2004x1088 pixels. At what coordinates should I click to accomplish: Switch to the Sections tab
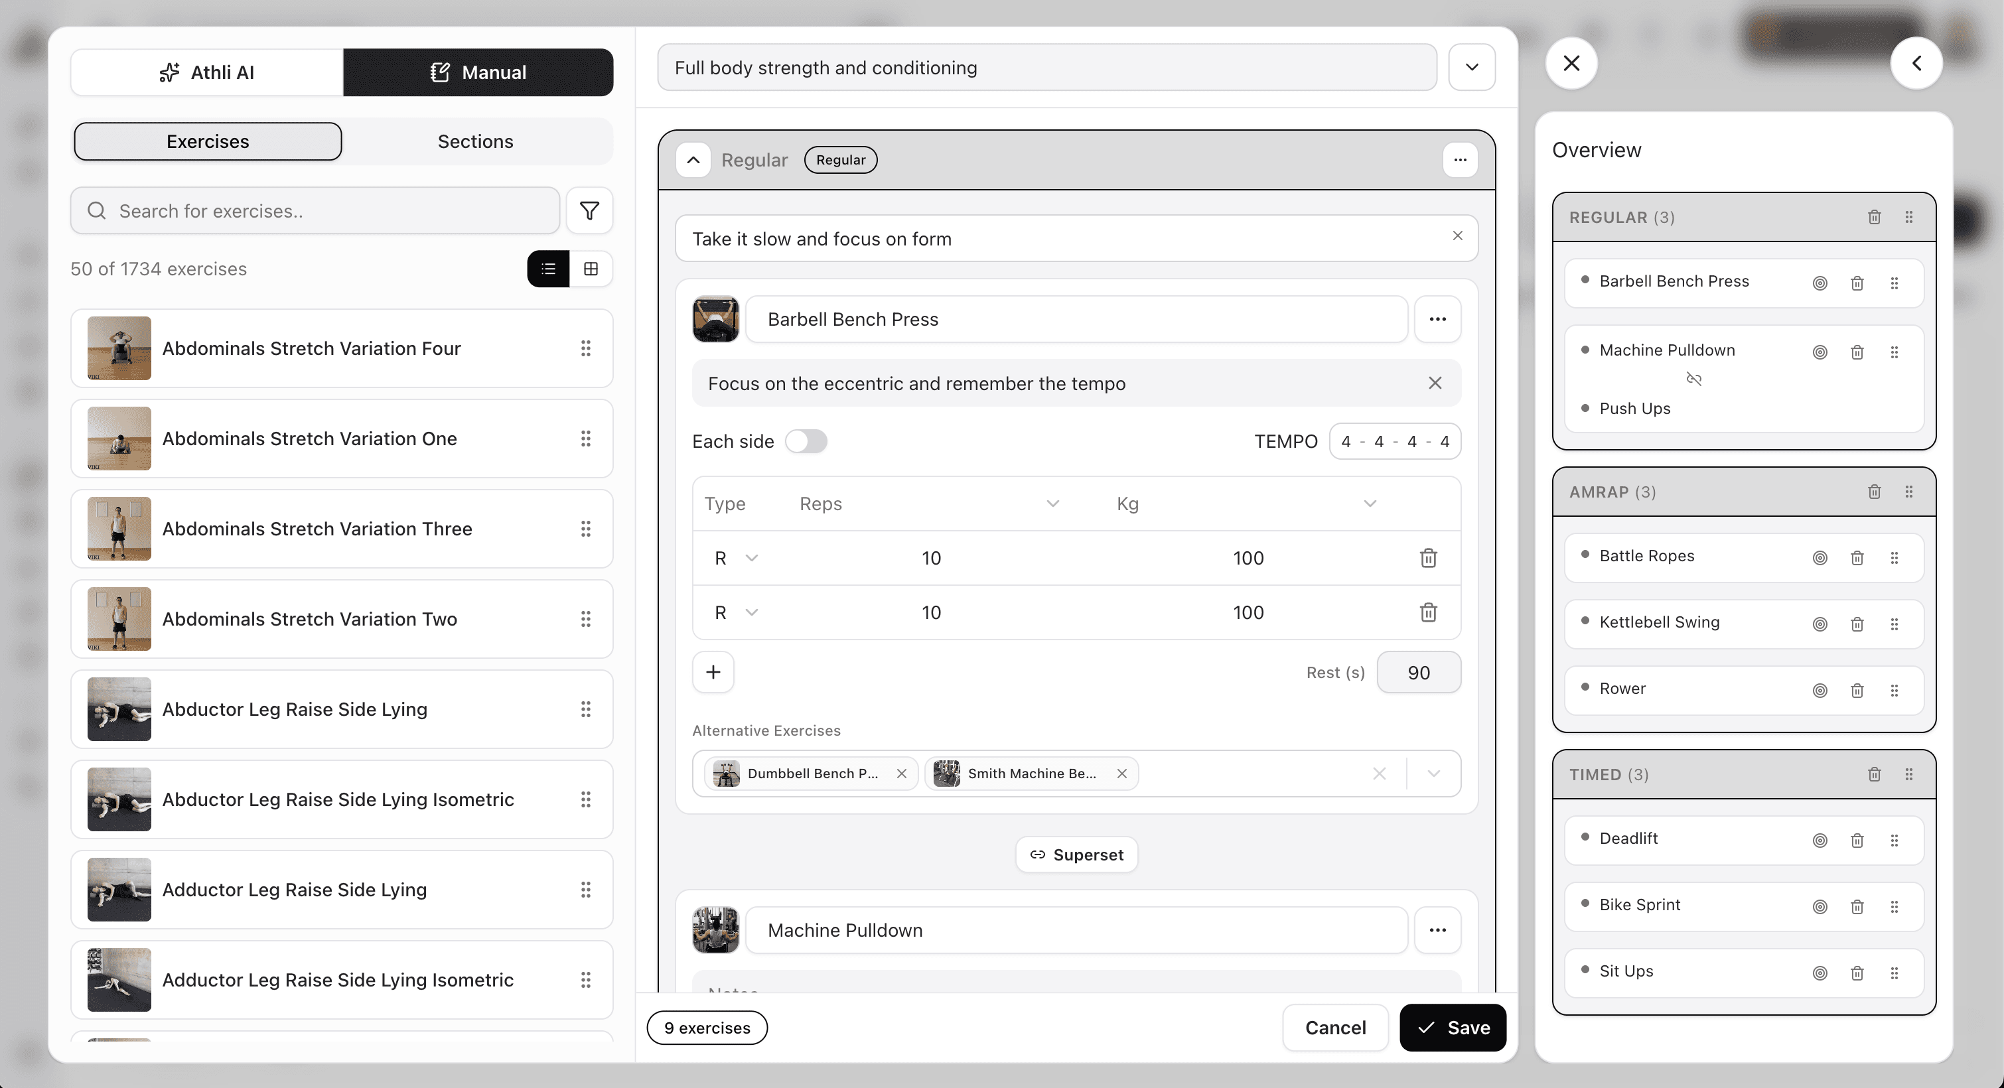click(474, 141)
